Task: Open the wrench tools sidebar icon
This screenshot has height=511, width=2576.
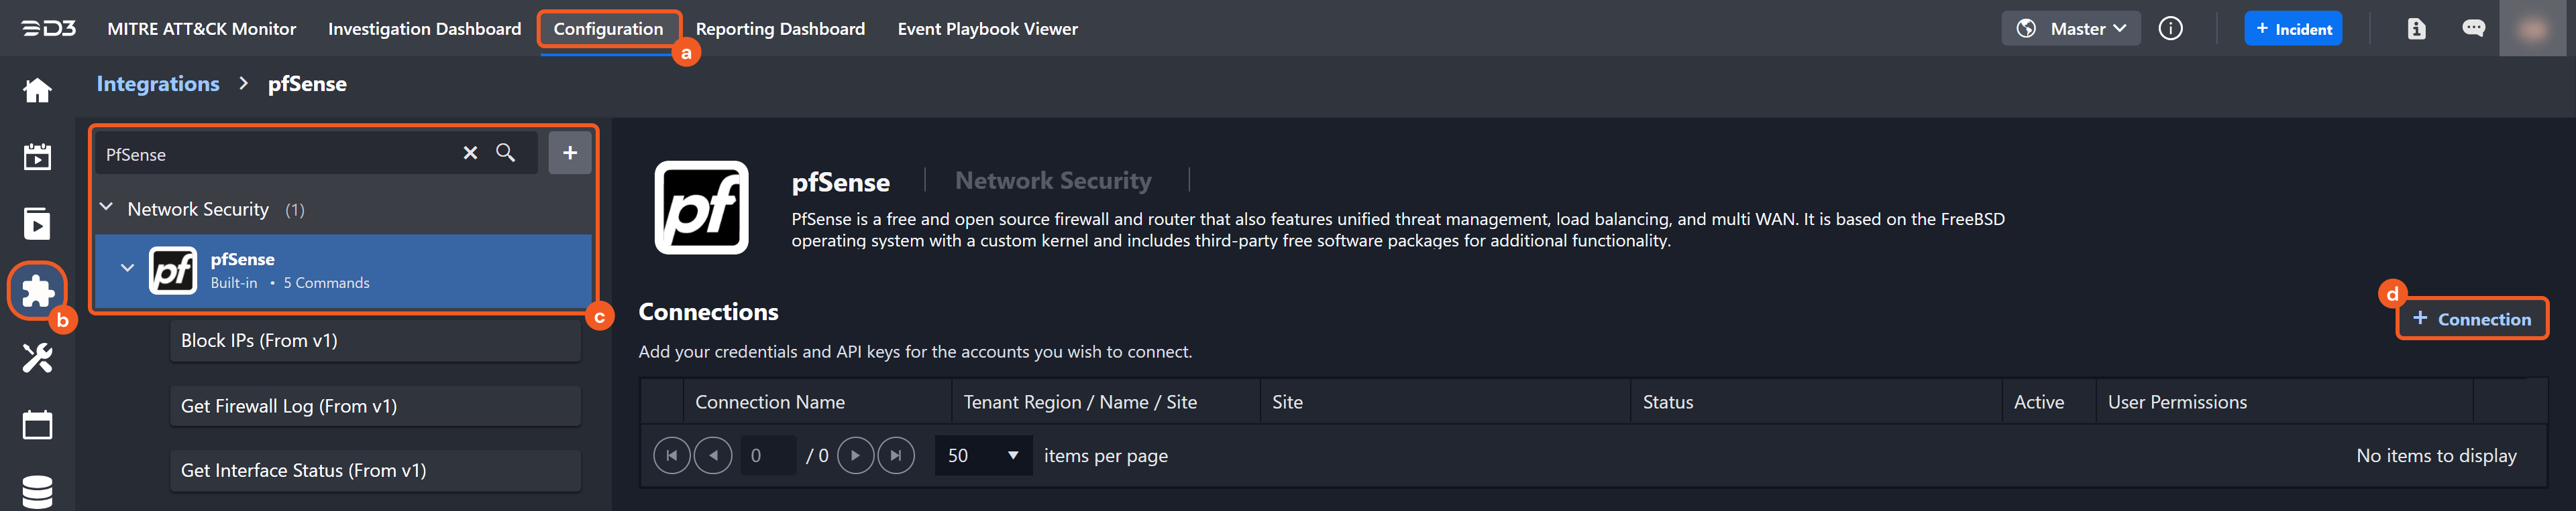Action: point(37,358)
